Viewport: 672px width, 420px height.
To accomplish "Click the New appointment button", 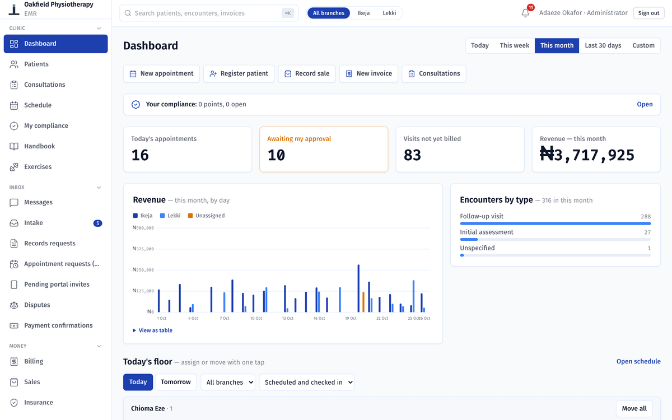I will coord(161,73).
